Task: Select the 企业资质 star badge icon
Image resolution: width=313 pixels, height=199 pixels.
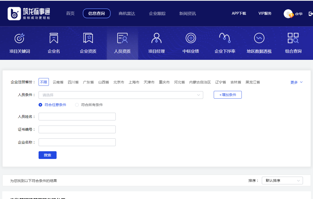Action: [x=88, y=38]
